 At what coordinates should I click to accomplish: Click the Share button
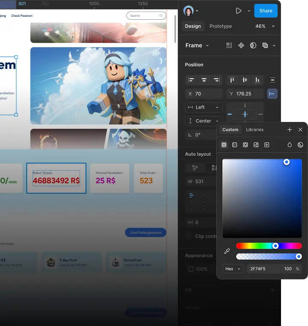(266, 11)
